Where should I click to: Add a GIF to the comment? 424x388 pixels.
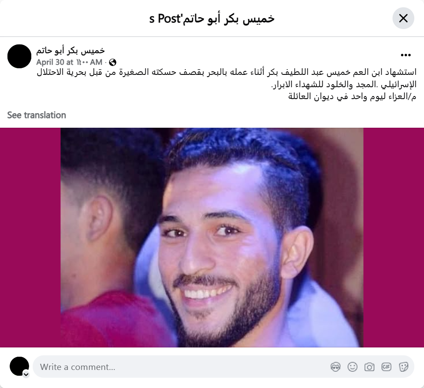(386, 367)
